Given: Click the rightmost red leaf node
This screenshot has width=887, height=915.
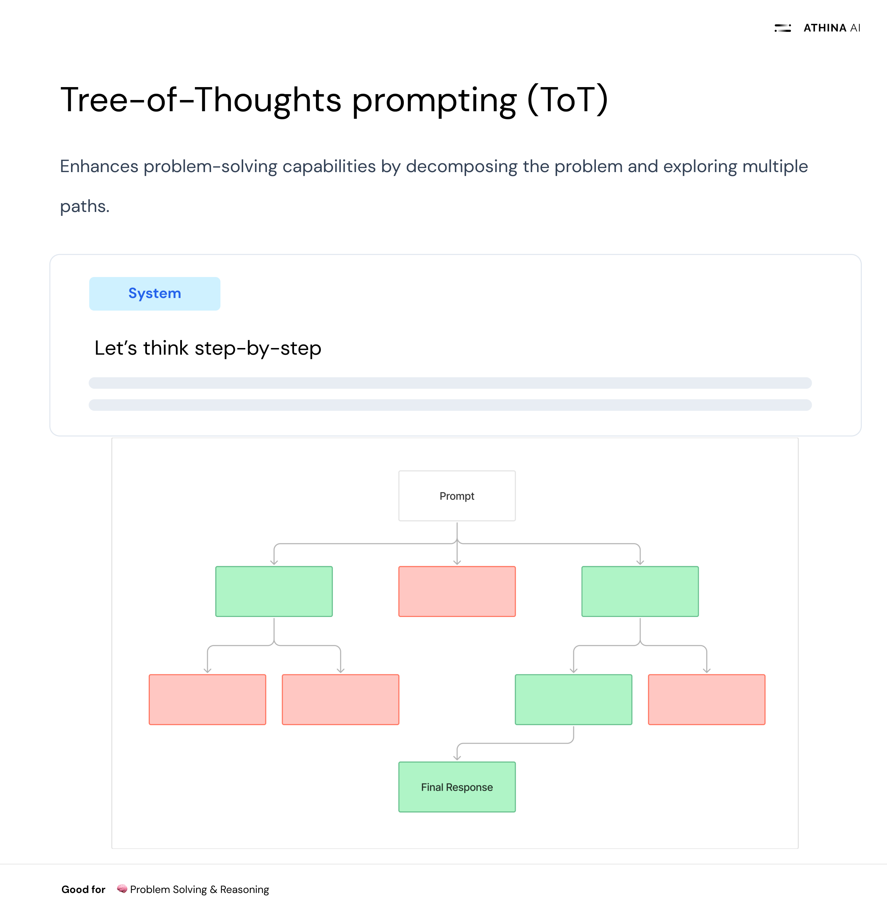Looking at the screenshot, I should click(706, 699).
